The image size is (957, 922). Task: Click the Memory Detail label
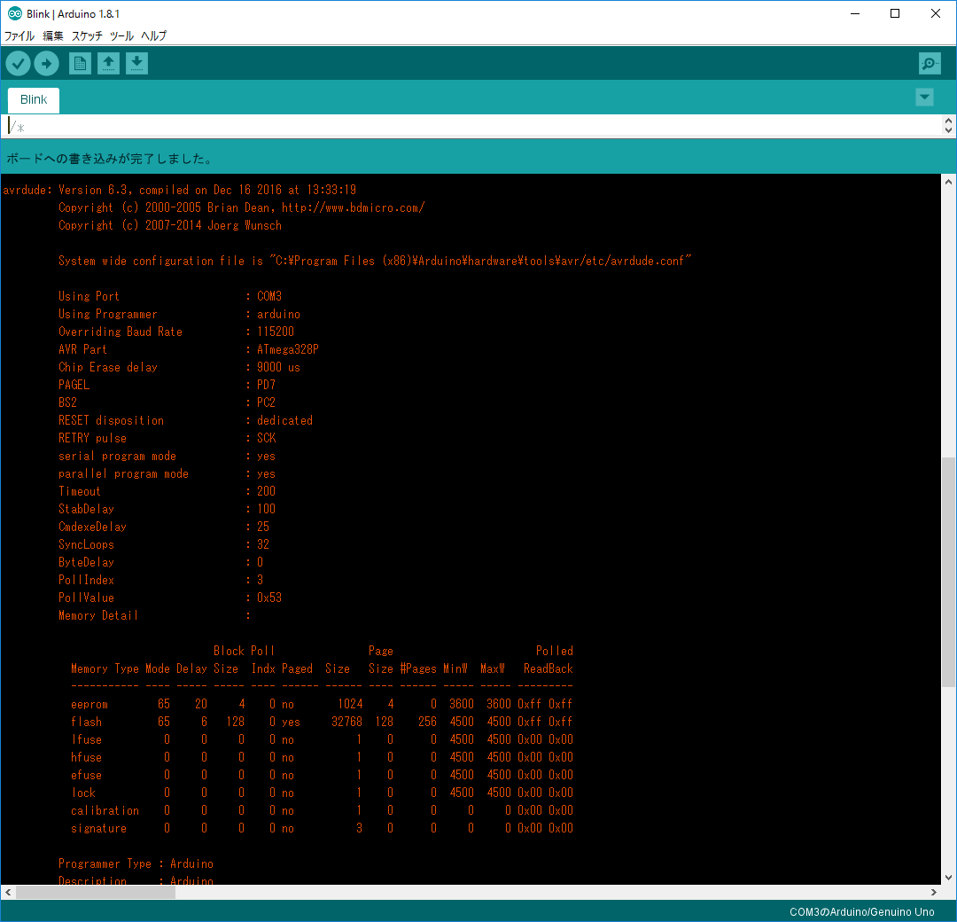point(98,615)
